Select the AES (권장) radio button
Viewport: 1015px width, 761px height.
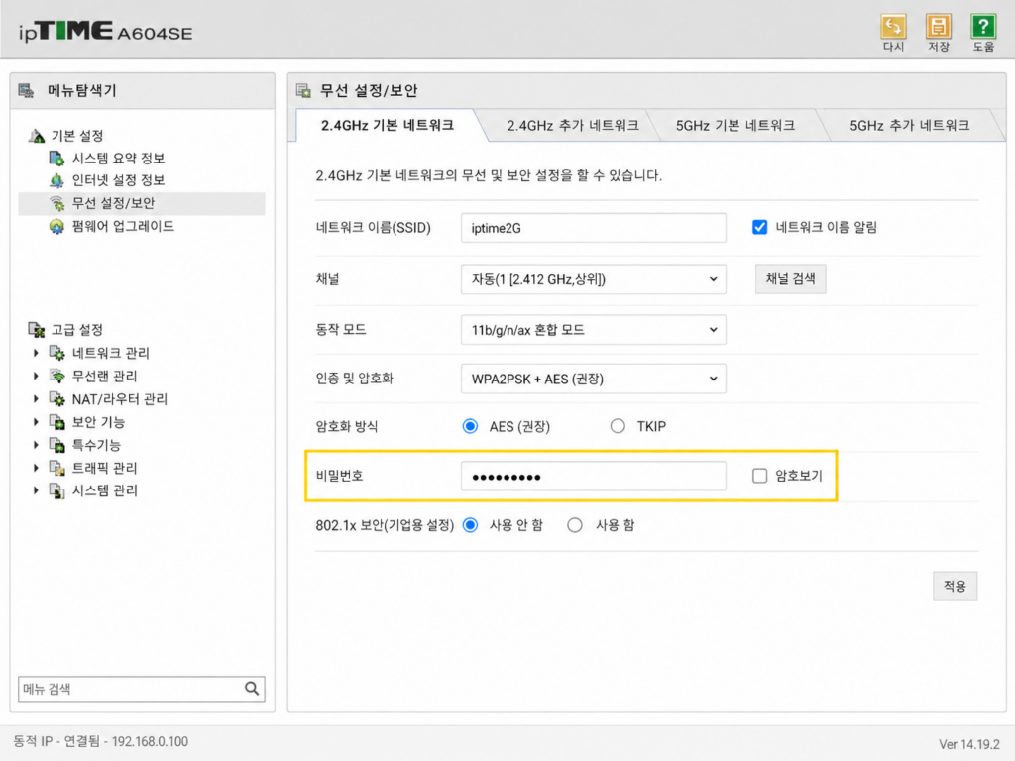[x=471, y=426]
